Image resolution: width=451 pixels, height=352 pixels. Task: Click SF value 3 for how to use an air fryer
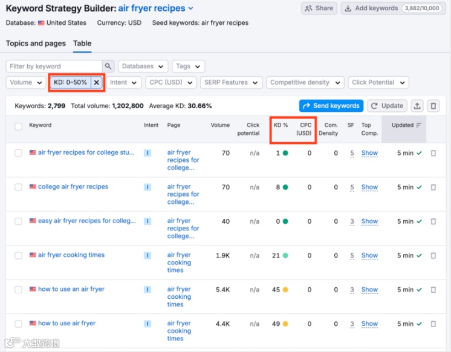click(x=352, y=290)
